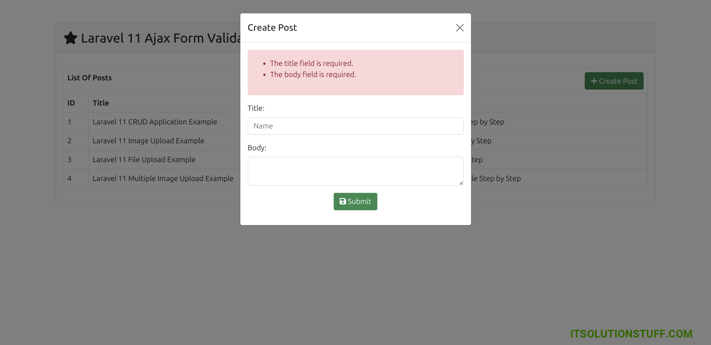Image resolution: width=711 pixels, height=345 pixels.
Task: Click the 'Laravel 11 Ajax Form' page heading
Action: (x=161, y=38)
